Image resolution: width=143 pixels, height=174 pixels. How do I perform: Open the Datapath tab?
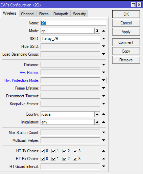click(x=61, y=14)
